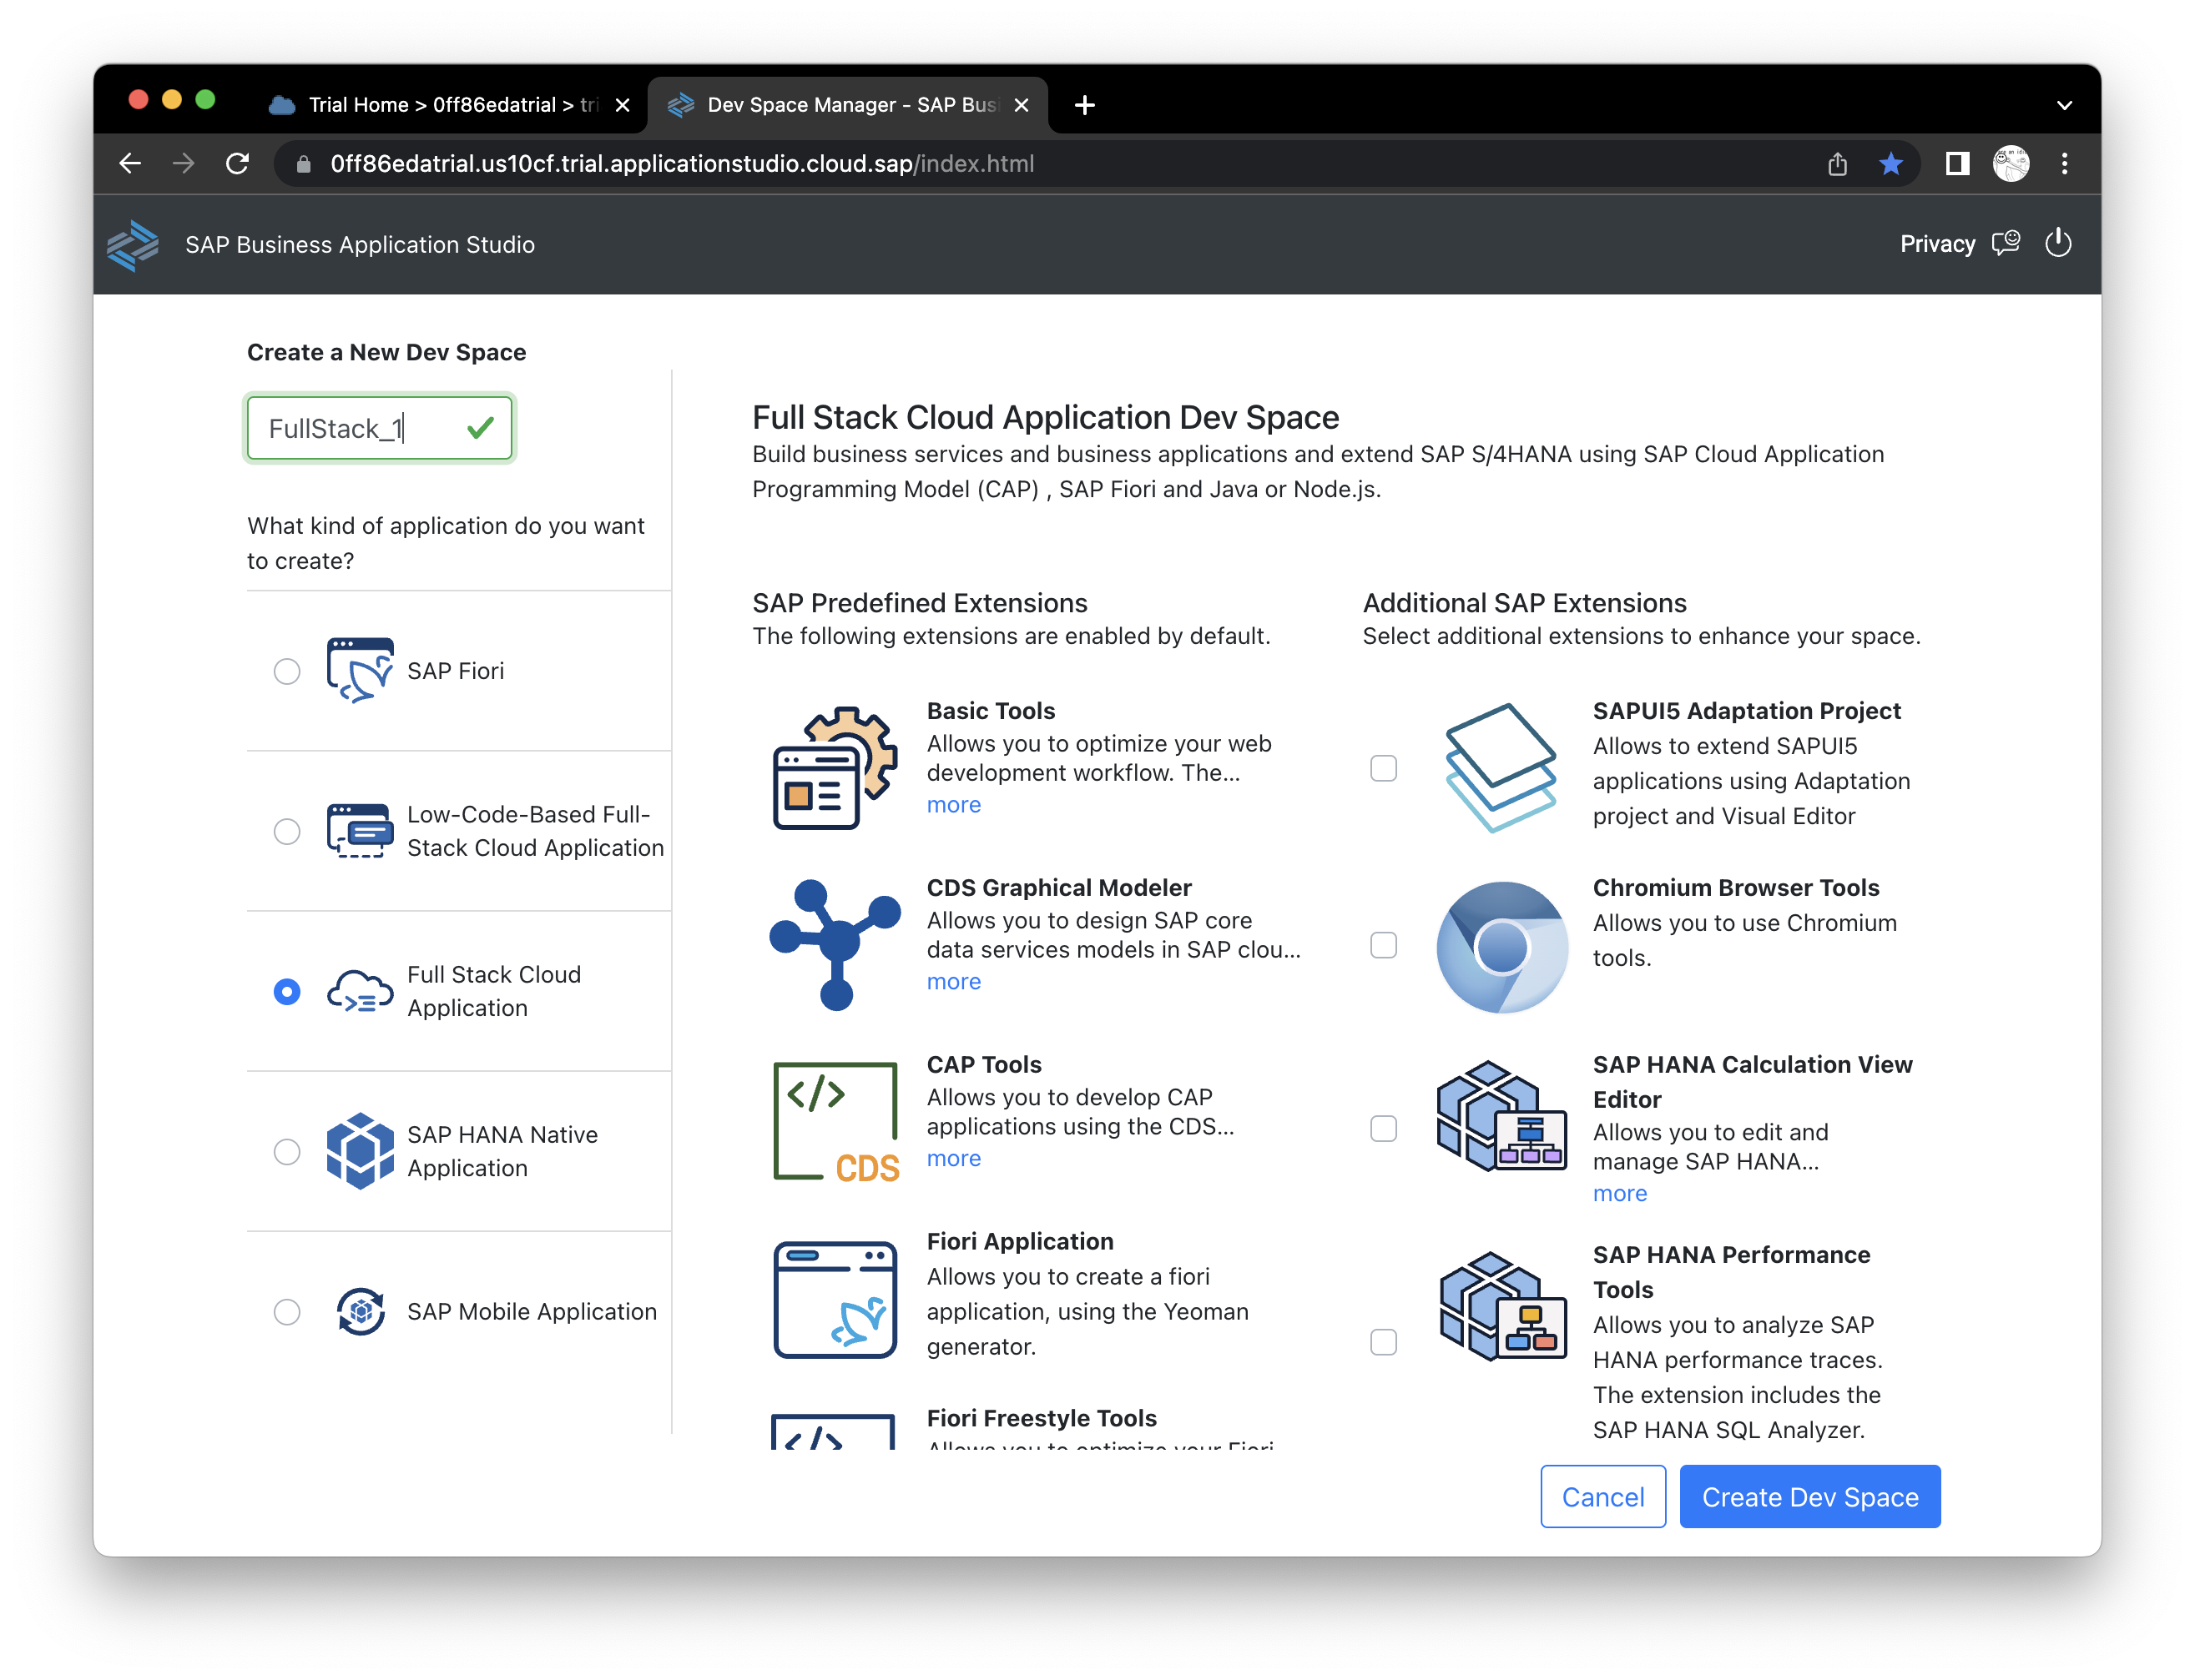Enable SAPUI5 Adaptation Project checkbox
2195x1680 pixels.
1383,768
